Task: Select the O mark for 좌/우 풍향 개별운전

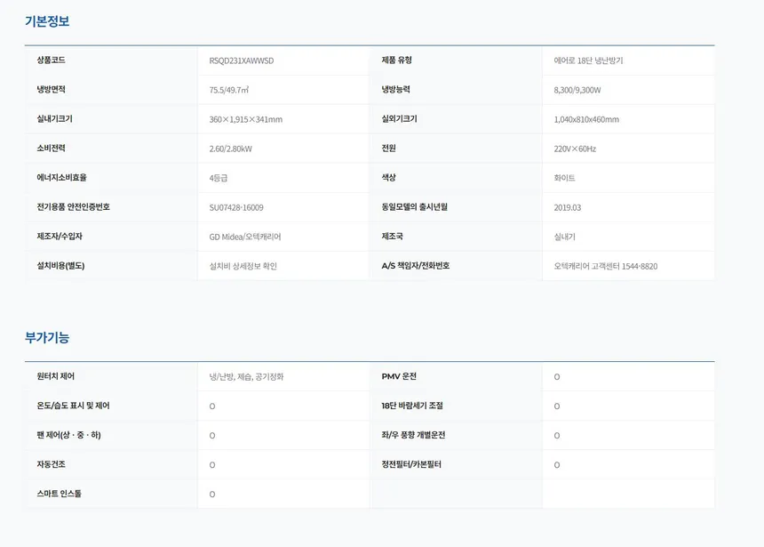Action: (x=557, y=435)
